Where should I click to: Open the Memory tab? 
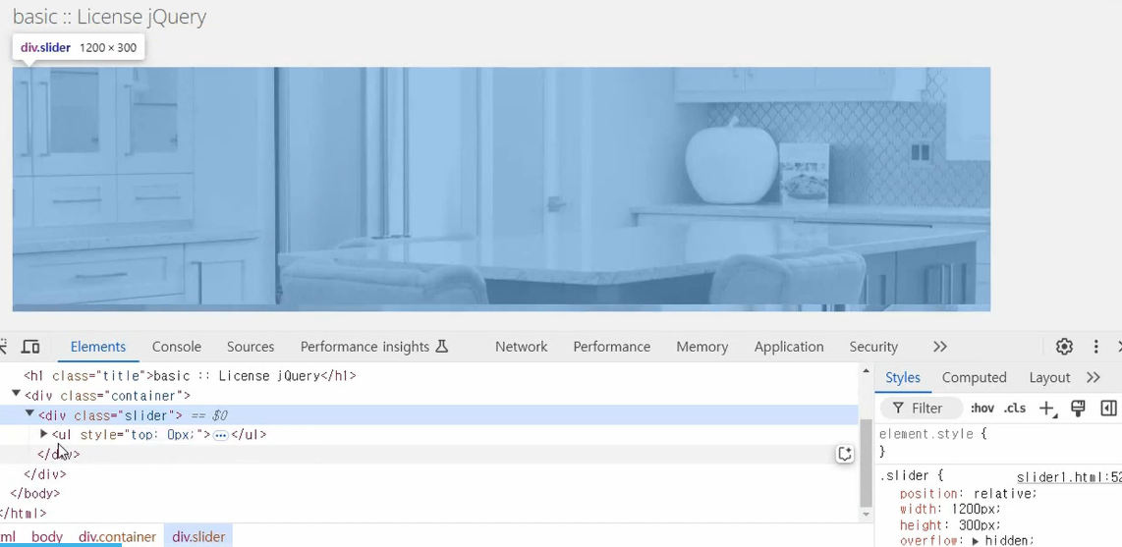click(x=701, y=347)
